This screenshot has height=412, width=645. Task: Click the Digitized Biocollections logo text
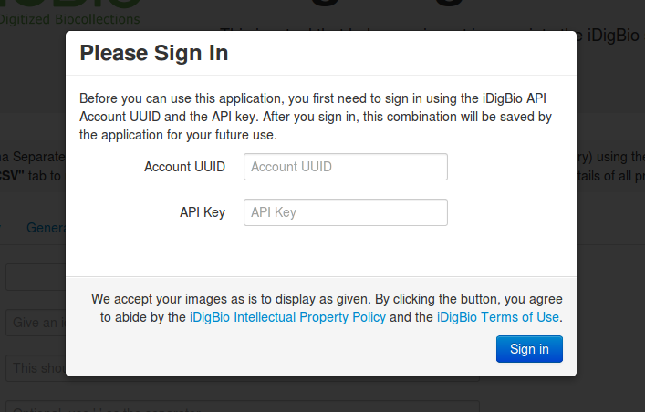[x=69, y=19]
